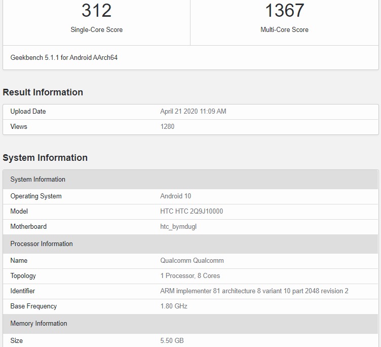
Task: Click the 1 Processor, 8 Cores topology value
Action: tap(190, 276)
